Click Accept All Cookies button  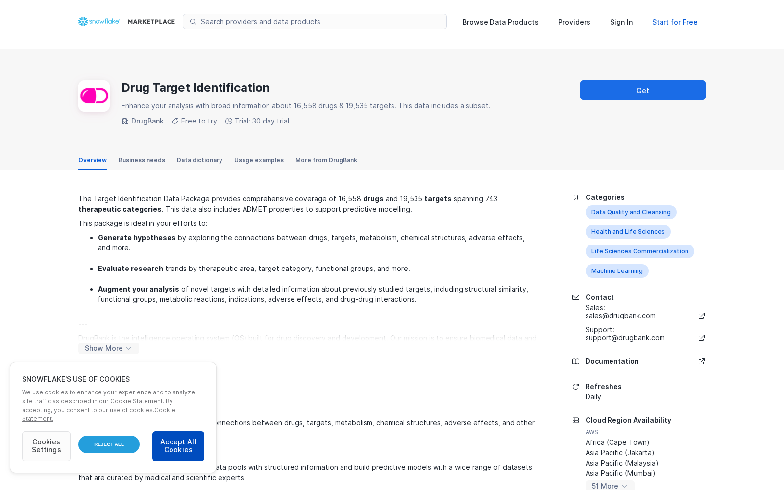pos(178,446)
